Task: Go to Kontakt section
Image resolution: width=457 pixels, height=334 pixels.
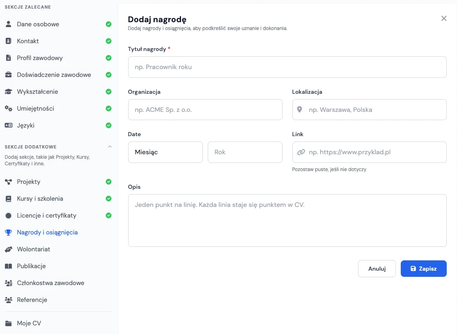Action: point(58,41)
